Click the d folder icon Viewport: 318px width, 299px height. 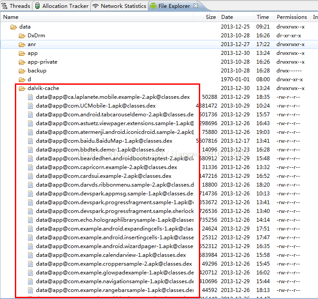coord(22,79)
